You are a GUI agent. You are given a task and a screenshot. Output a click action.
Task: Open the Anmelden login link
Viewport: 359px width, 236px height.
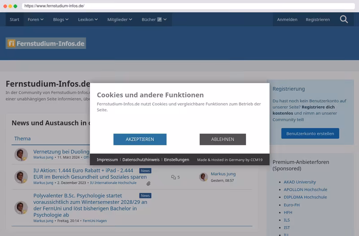coord(287,20)
